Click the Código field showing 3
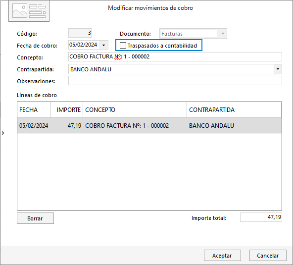 pyautogui.click(x=80, y=33)
